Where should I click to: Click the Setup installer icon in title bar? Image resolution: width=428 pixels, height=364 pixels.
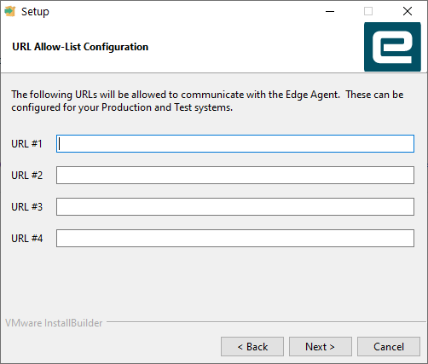pyautogui.click(x=10, y=11)
